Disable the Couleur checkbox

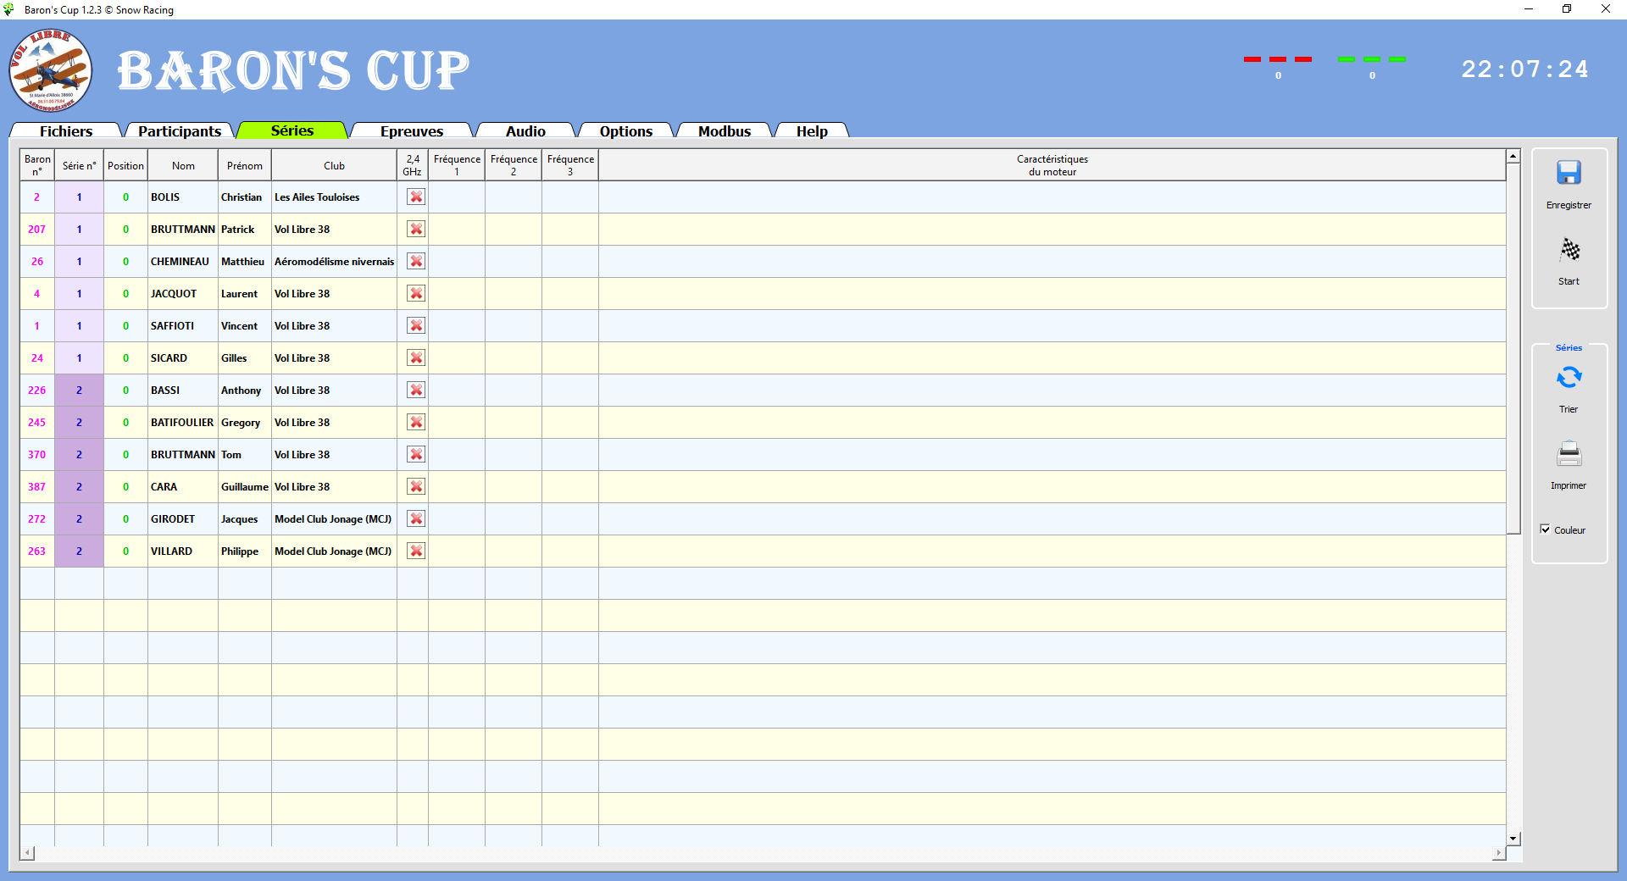click(1546, 529)
